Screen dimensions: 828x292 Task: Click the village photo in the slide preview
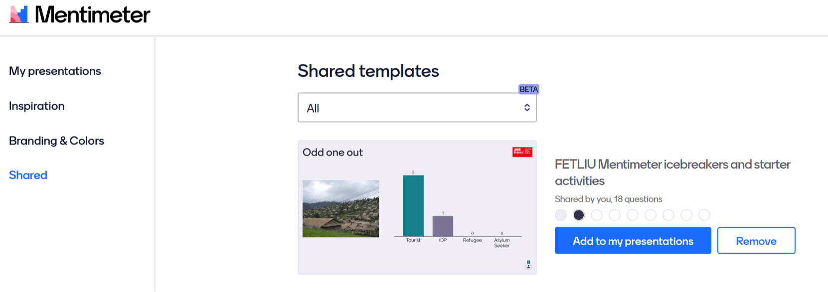[340, 208]
